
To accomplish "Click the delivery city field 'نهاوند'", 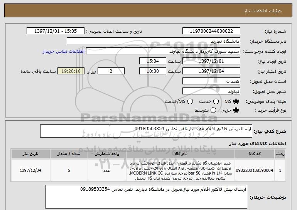I will click(211, 91).
